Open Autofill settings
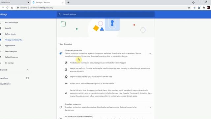211x119 pixels. click(x=8, y=28)
